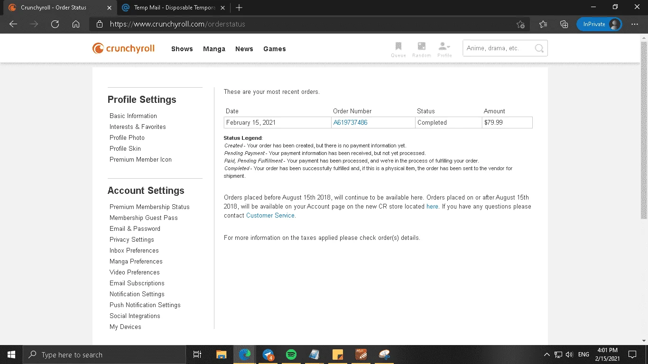Open a new browser tab
The image size is (648, 364).
tap(239, 8)
